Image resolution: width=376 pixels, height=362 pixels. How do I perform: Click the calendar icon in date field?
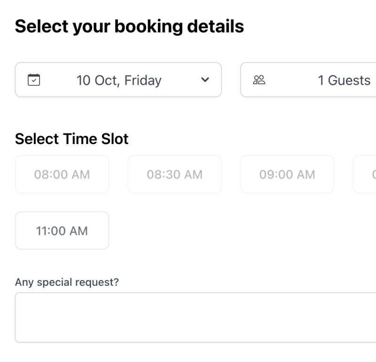point(34,80)
